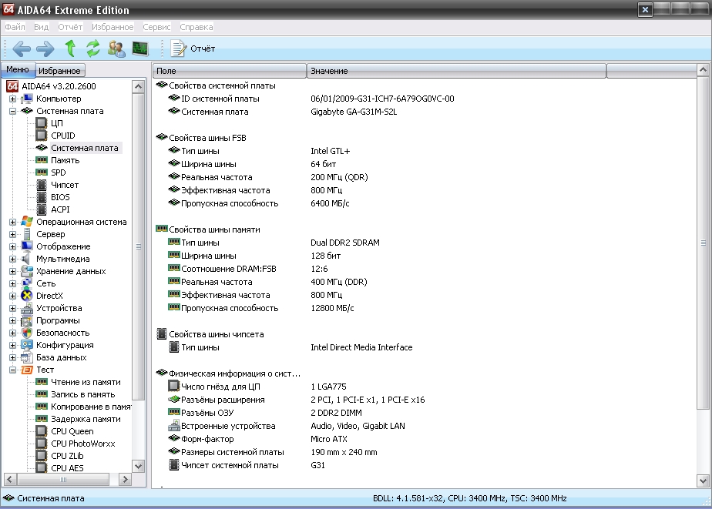Open the Файл menu
The height and width of the screenshot is (509, 712).
pos(15,27)
